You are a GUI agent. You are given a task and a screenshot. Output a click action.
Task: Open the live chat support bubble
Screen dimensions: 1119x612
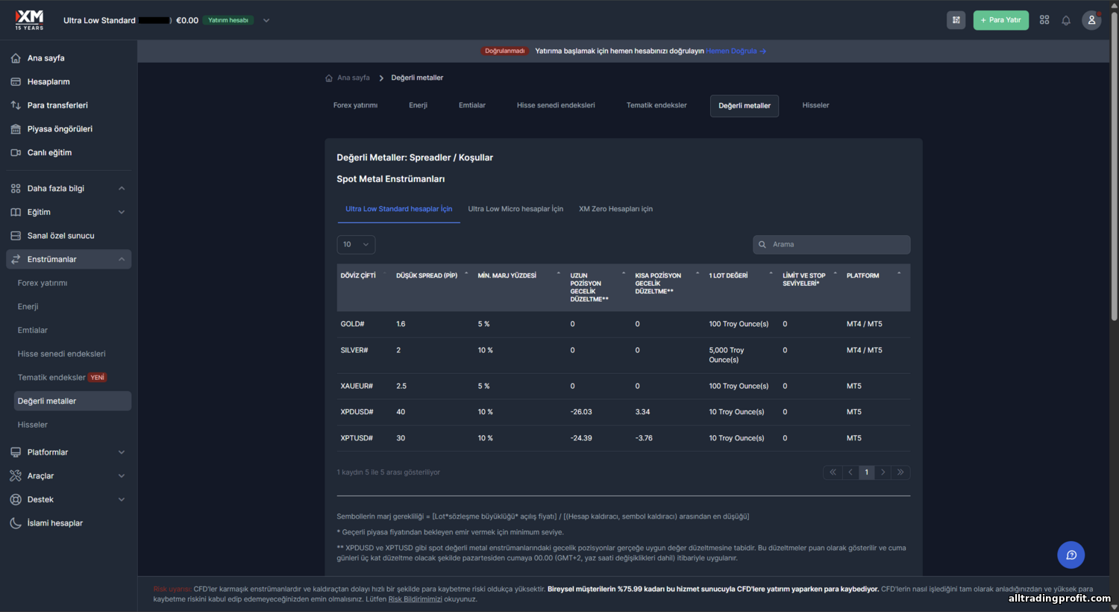pos(1071,555)
